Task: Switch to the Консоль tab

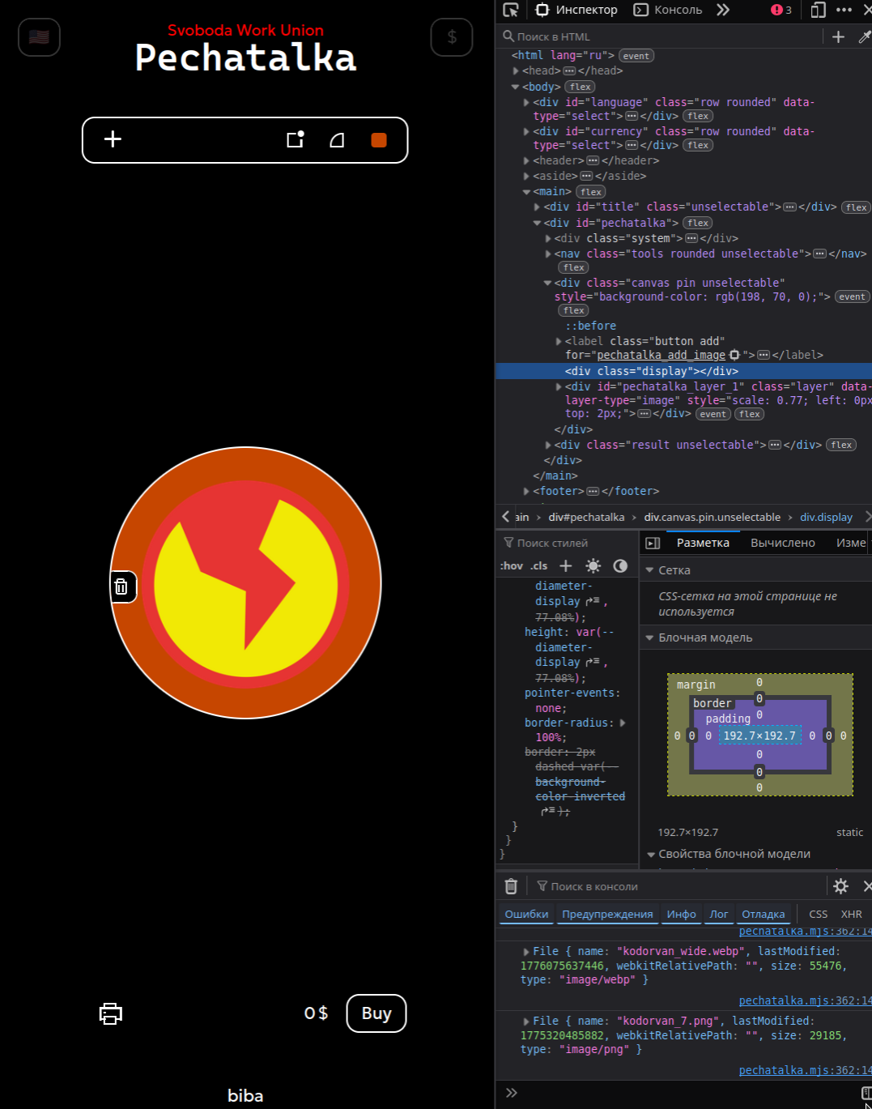Action: (x=668, y=10)
